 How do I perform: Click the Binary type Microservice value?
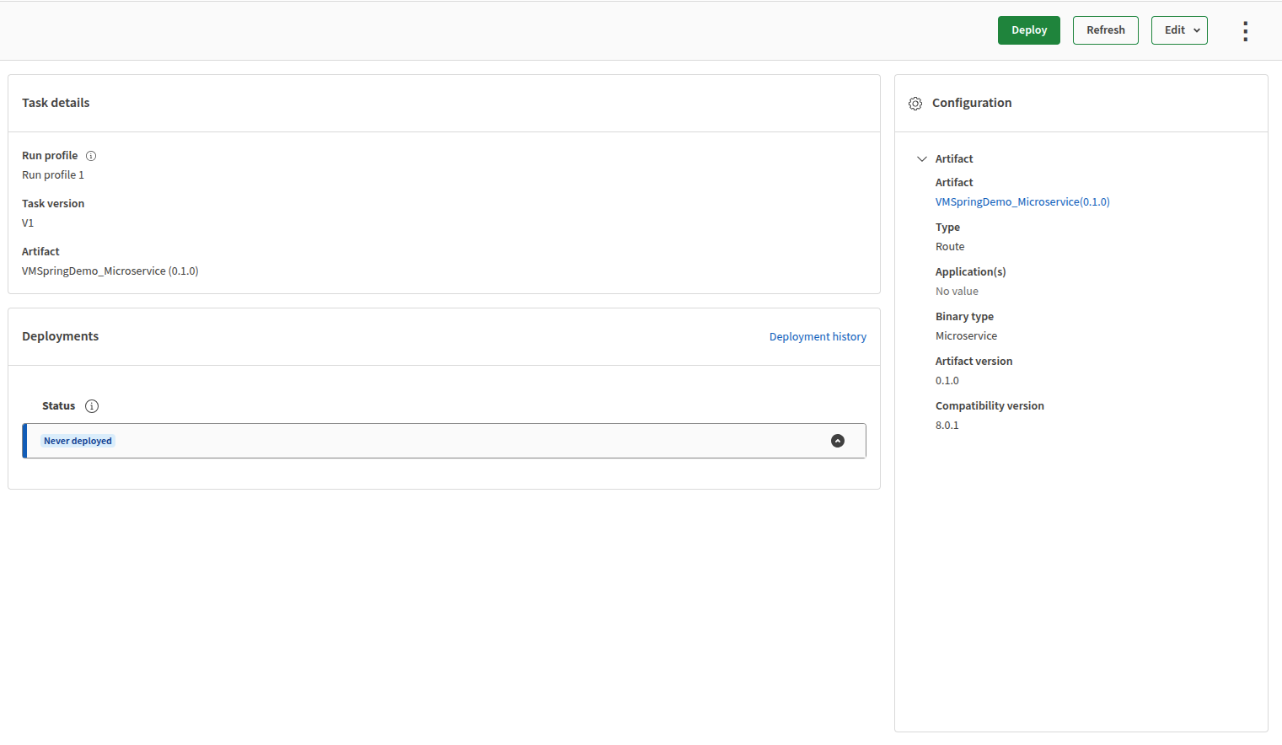966,336
